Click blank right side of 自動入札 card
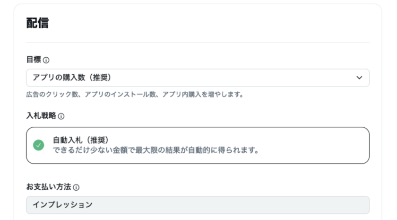 pos(321,145)
